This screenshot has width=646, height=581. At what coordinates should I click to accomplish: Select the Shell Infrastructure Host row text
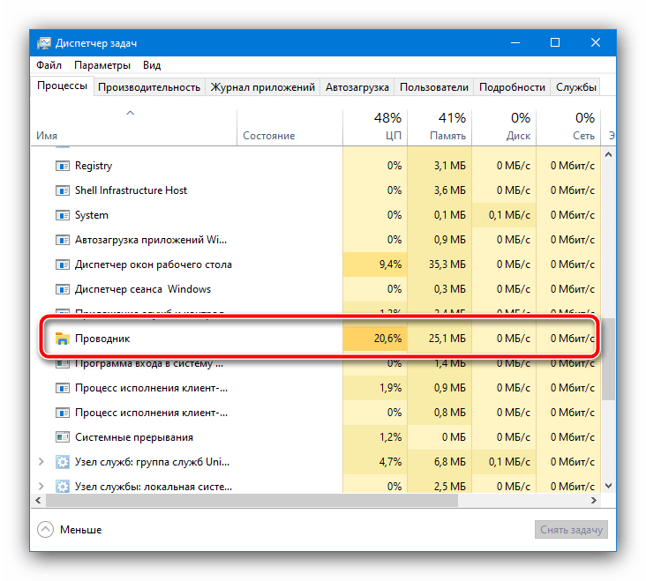tap(131, 190)
